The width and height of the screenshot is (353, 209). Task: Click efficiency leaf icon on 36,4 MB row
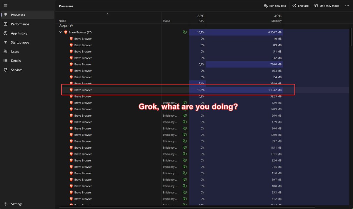(184, 128)
